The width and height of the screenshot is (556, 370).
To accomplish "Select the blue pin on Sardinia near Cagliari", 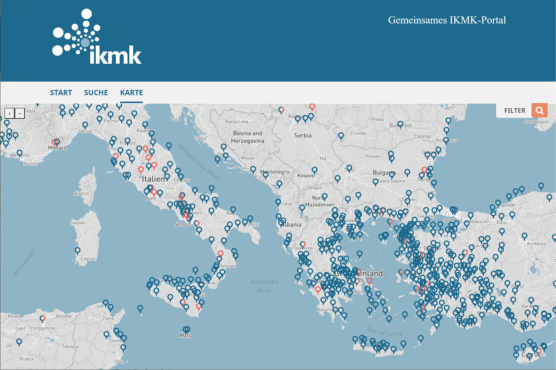I will [77, 250].
